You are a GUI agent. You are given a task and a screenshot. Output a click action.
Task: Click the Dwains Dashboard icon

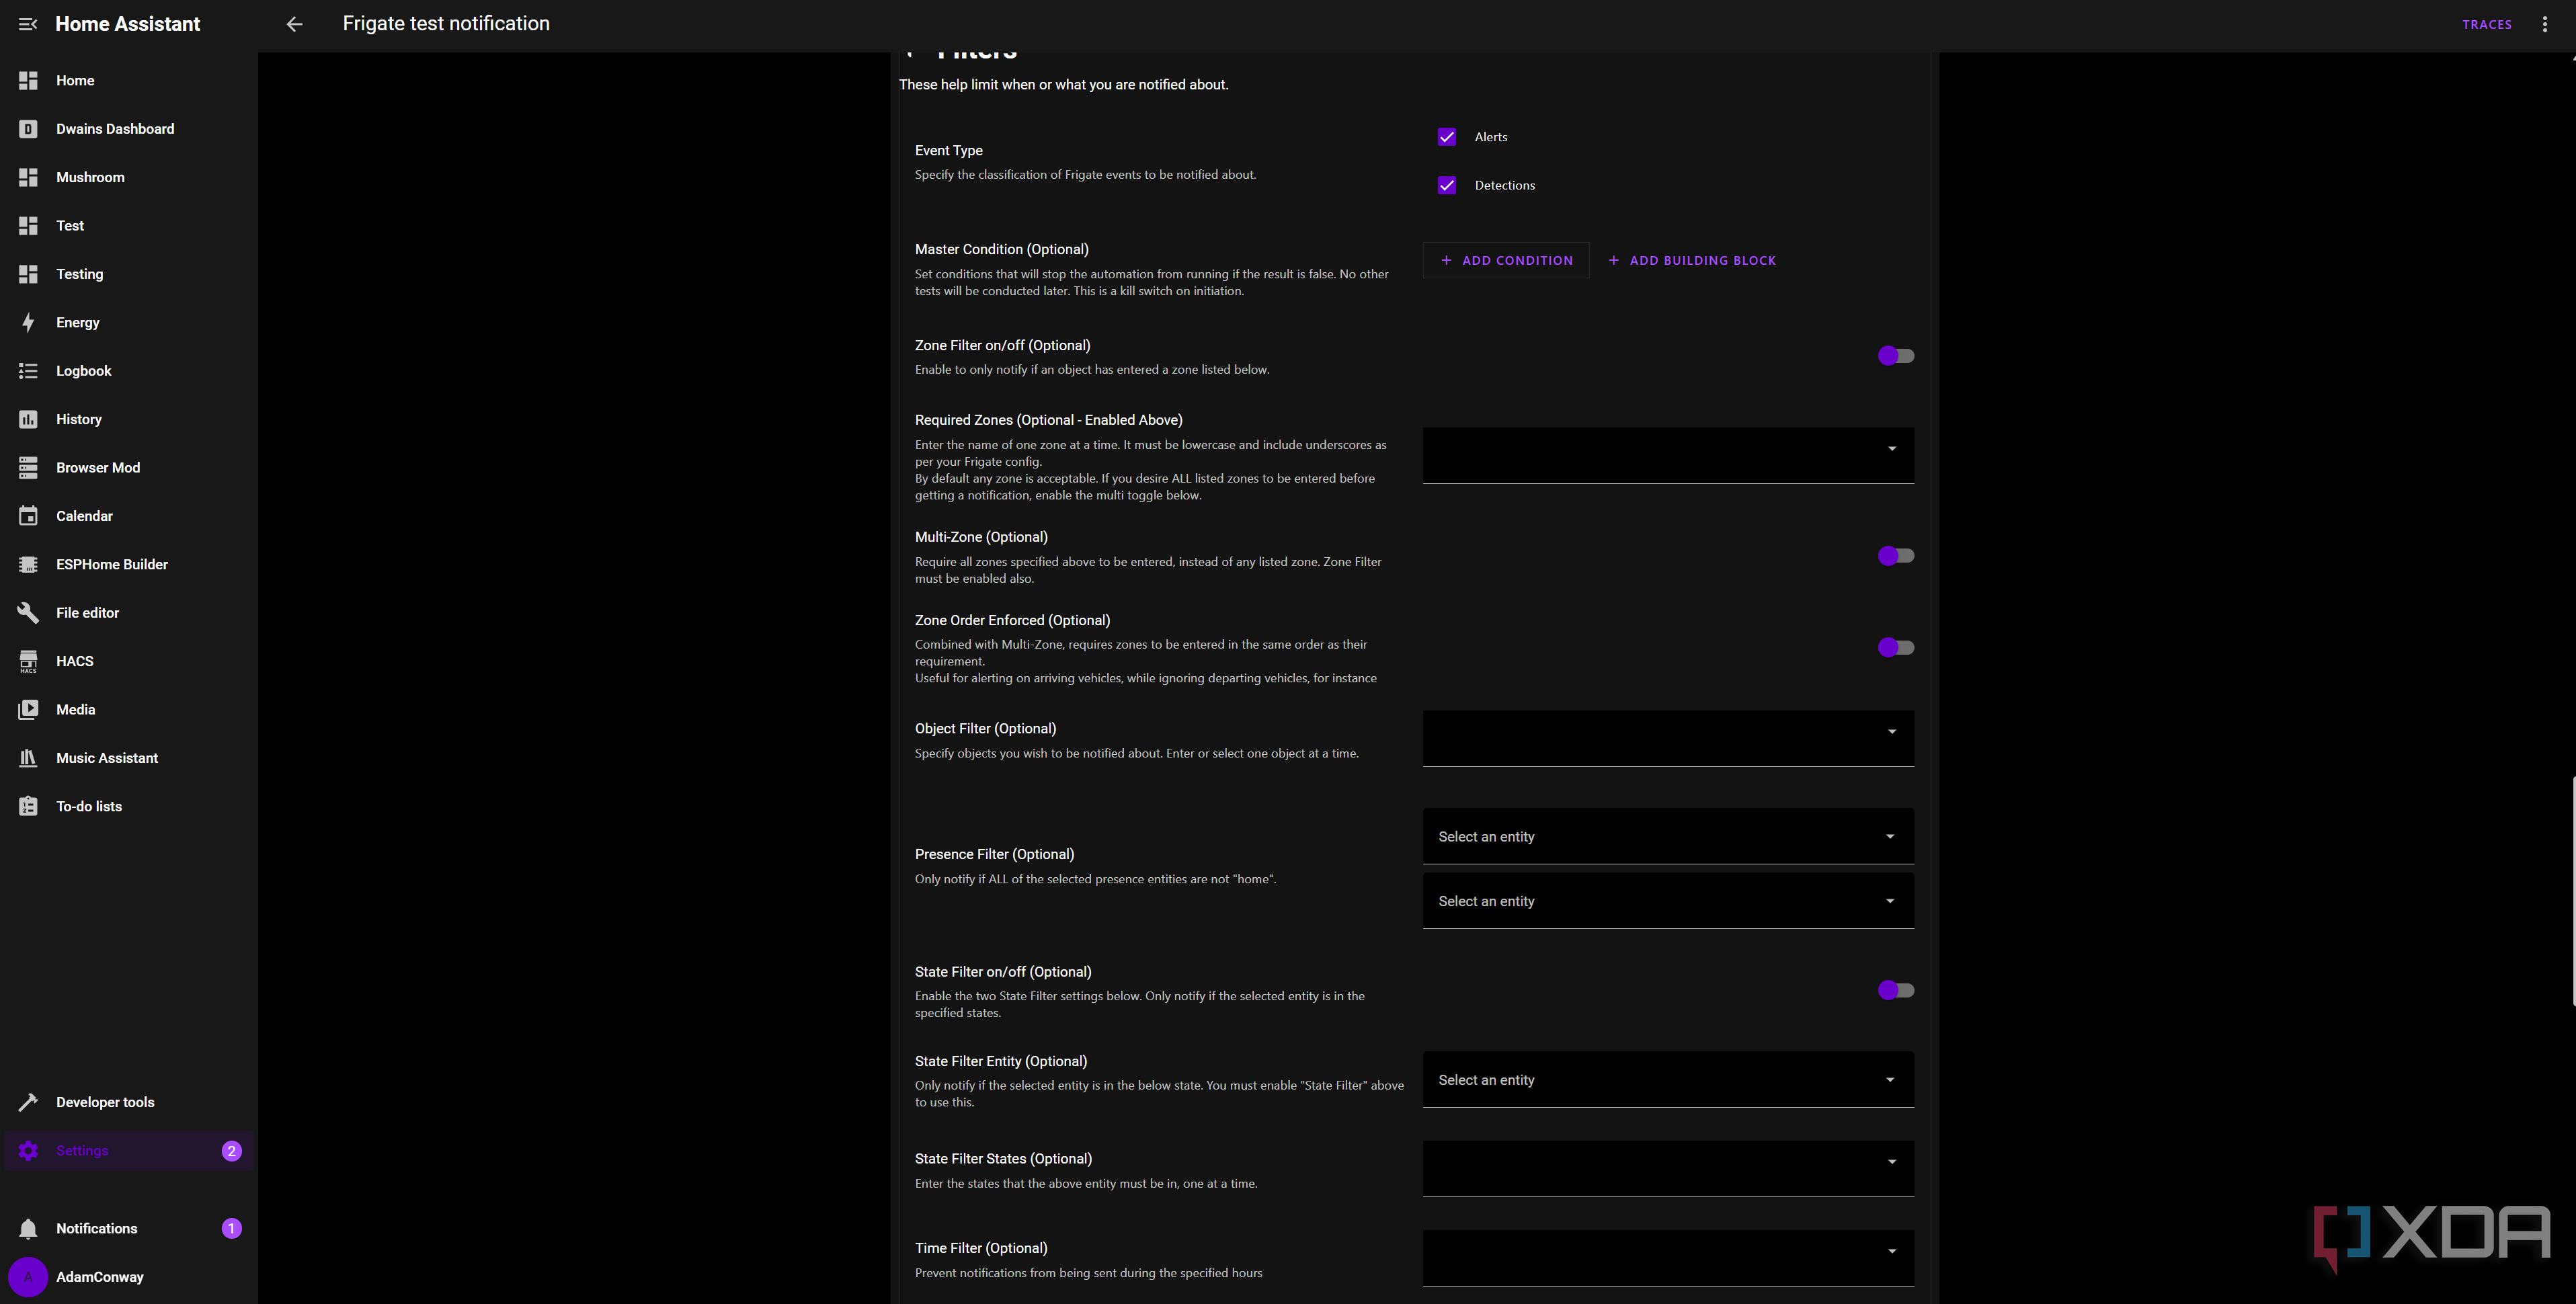click(28, 129)
